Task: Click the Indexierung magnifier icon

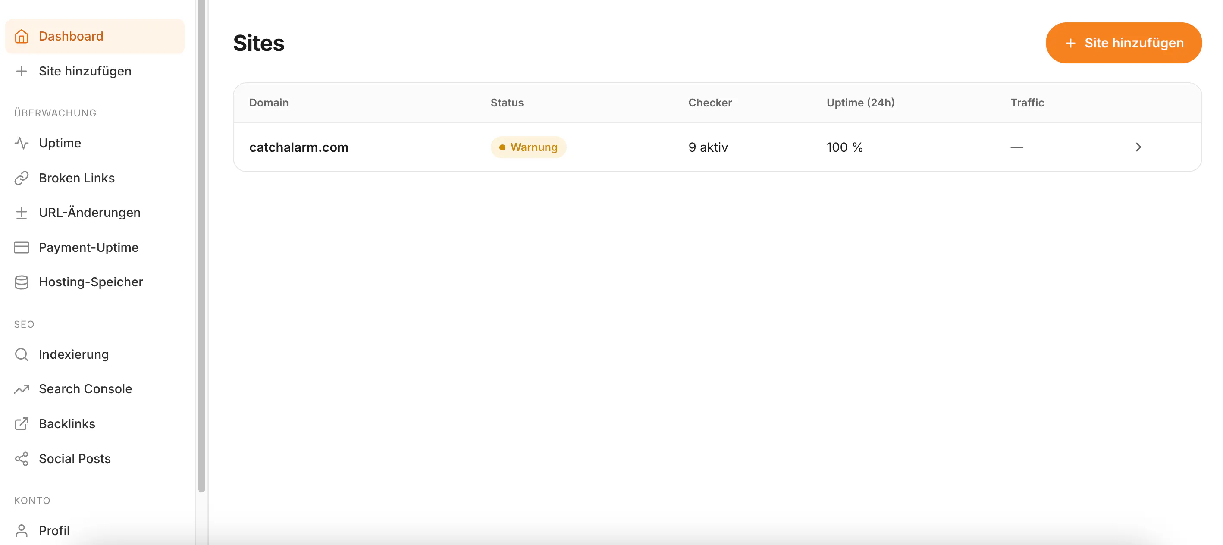Action: [x=22, y=354]
